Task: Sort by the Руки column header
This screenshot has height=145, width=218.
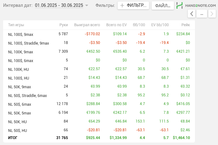Action: coord(64,25)
